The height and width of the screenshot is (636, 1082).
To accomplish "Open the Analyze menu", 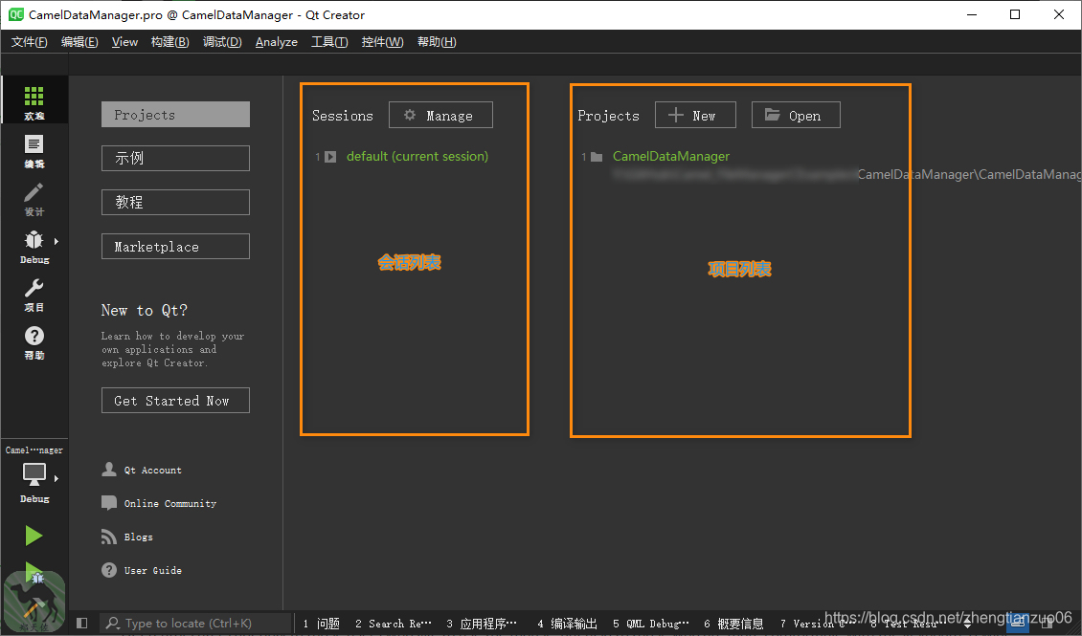I will point(276,42).
